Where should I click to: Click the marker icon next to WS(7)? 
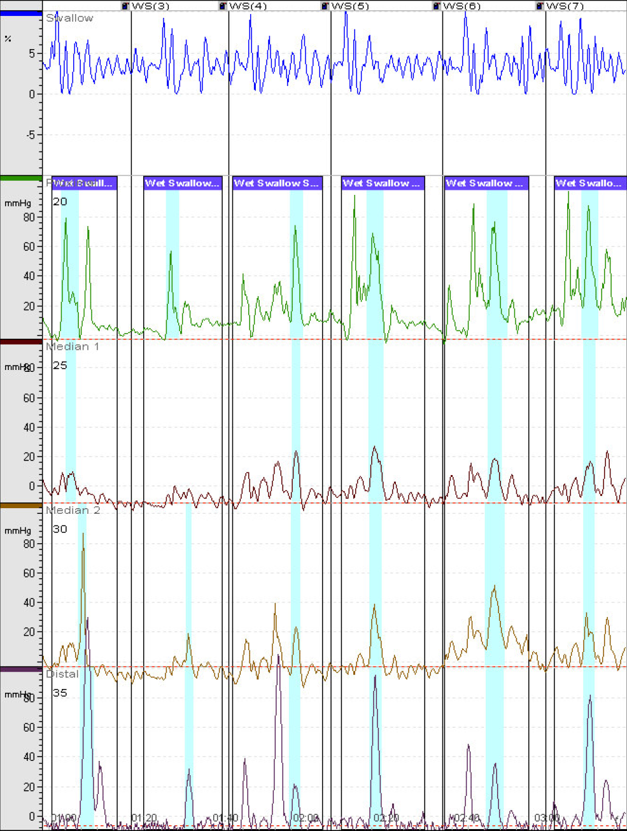(540, 6)
